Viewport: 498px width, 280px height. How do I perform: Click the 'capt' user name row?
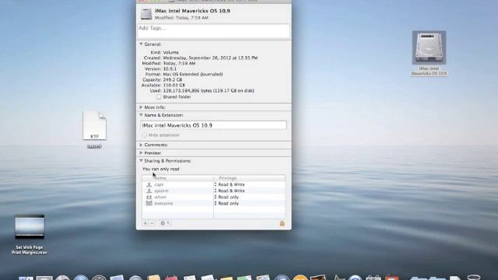[x=159, y=184]
